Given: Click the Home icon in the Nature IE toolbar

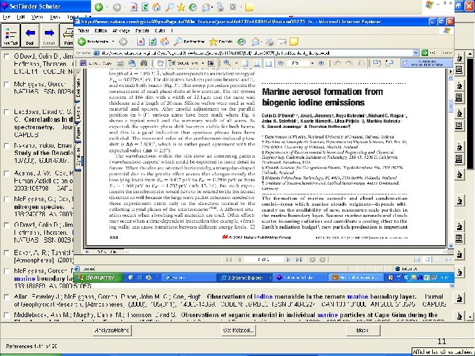Looking at the screenshot, I should [164, 42].
